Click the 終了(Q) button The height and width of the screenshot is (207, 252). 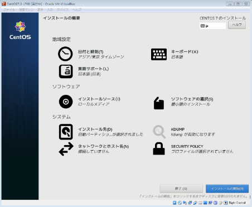pos(181,189)
